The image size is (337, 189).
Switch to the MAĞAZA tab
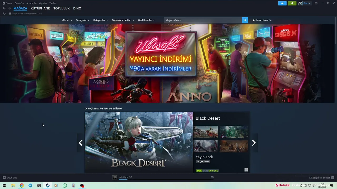(20, 8)
